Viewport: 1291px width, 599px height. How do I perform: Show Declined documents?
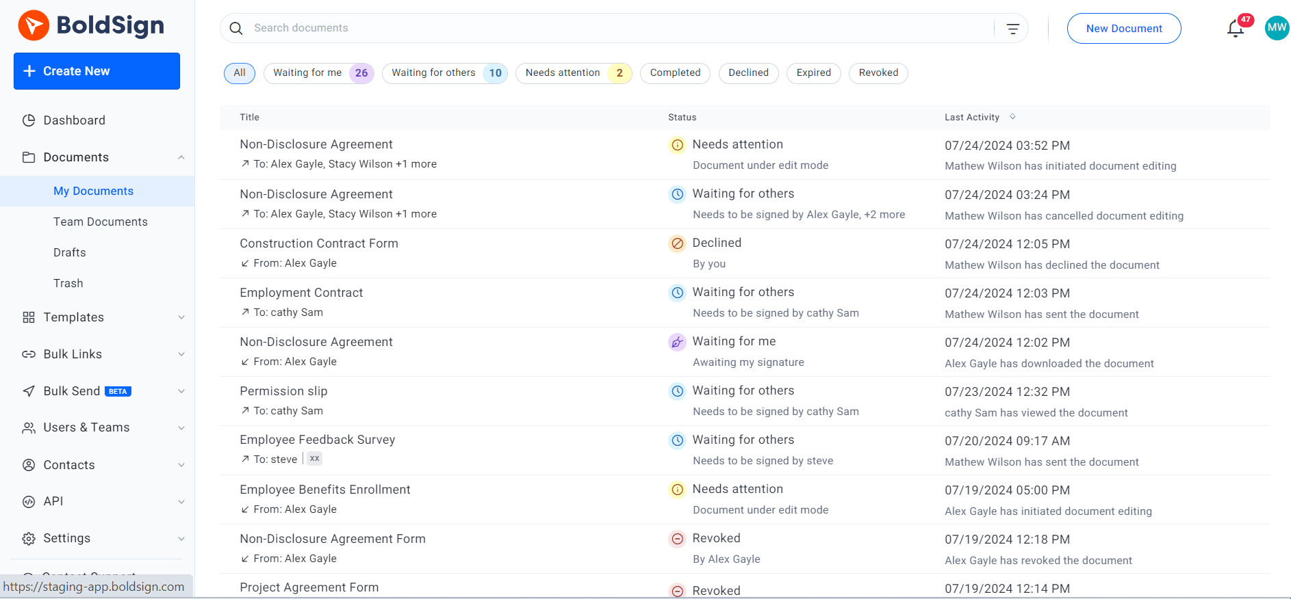[748, 73]
